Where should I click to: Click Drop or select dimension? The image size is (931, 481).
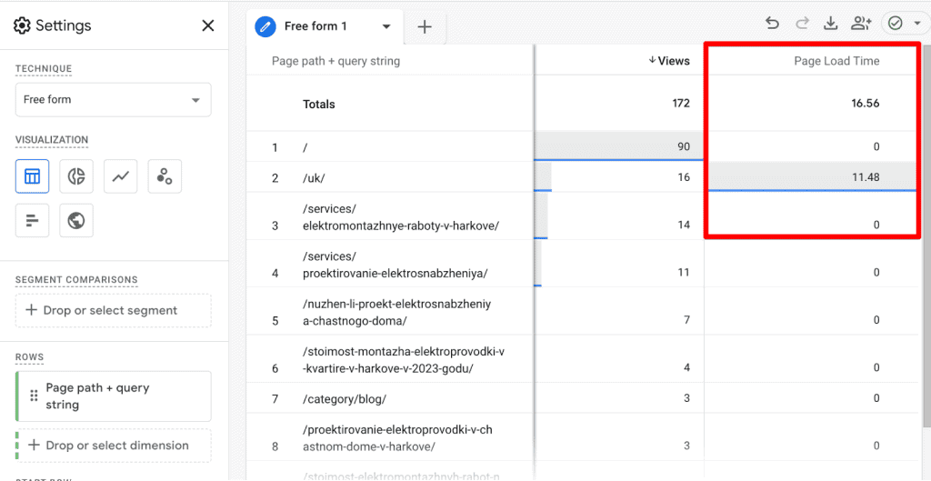[113, 446]
